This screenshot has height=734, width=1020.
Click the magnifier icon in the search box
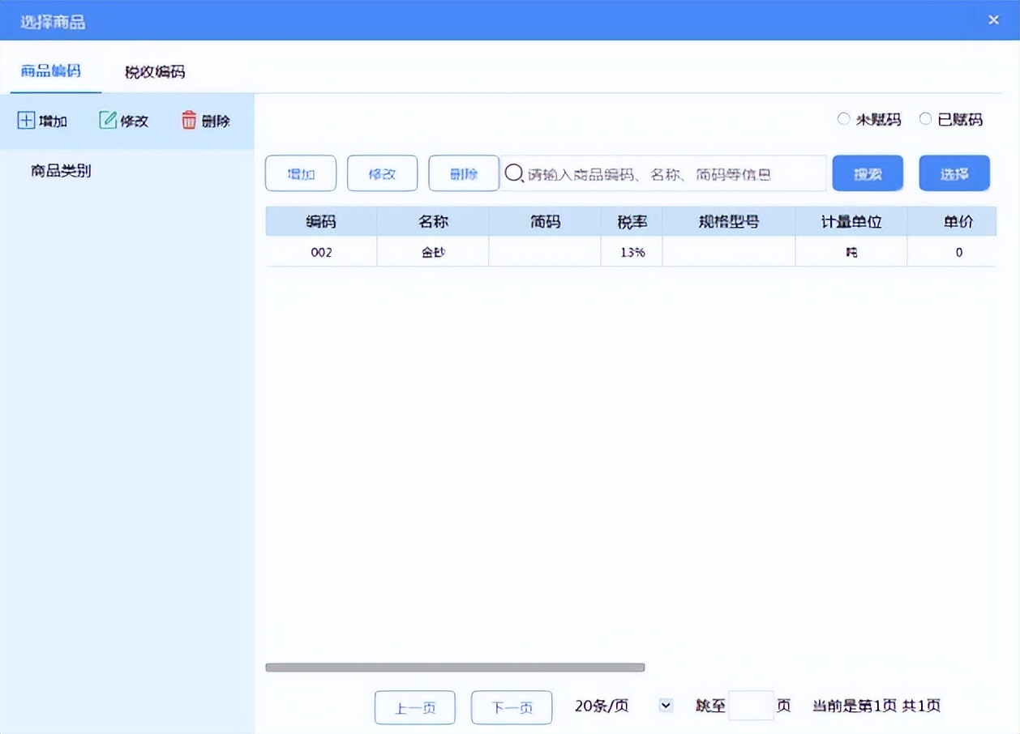click(514, 173)
